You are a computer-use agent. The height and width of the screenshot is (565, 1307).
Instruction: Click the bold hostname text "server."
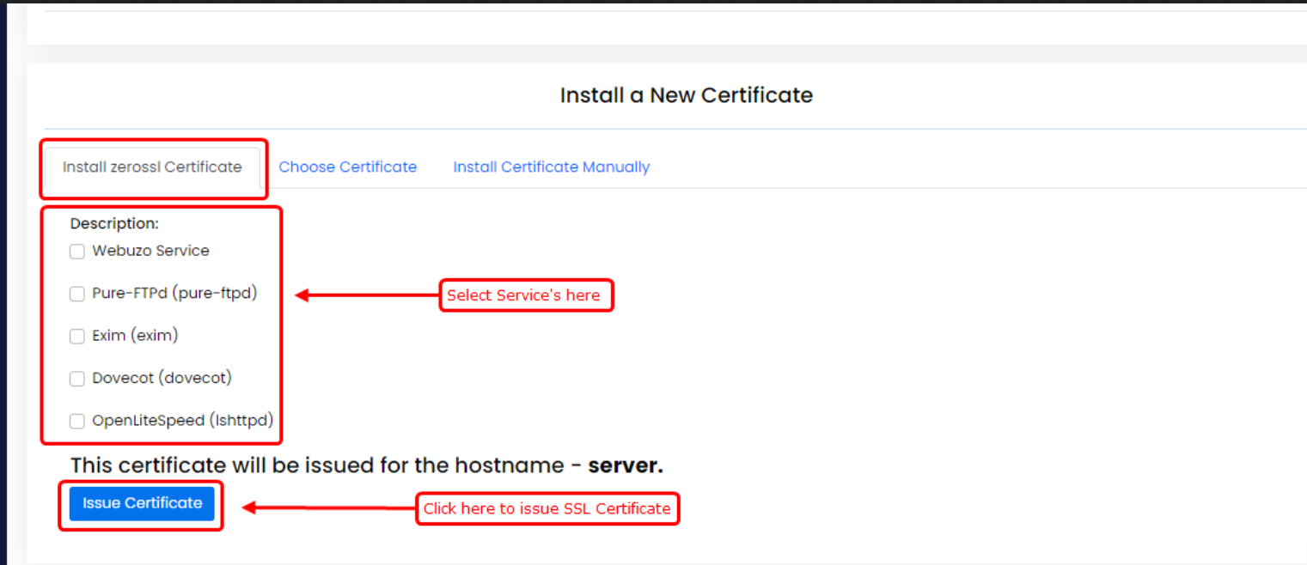[x=626, y=465]
